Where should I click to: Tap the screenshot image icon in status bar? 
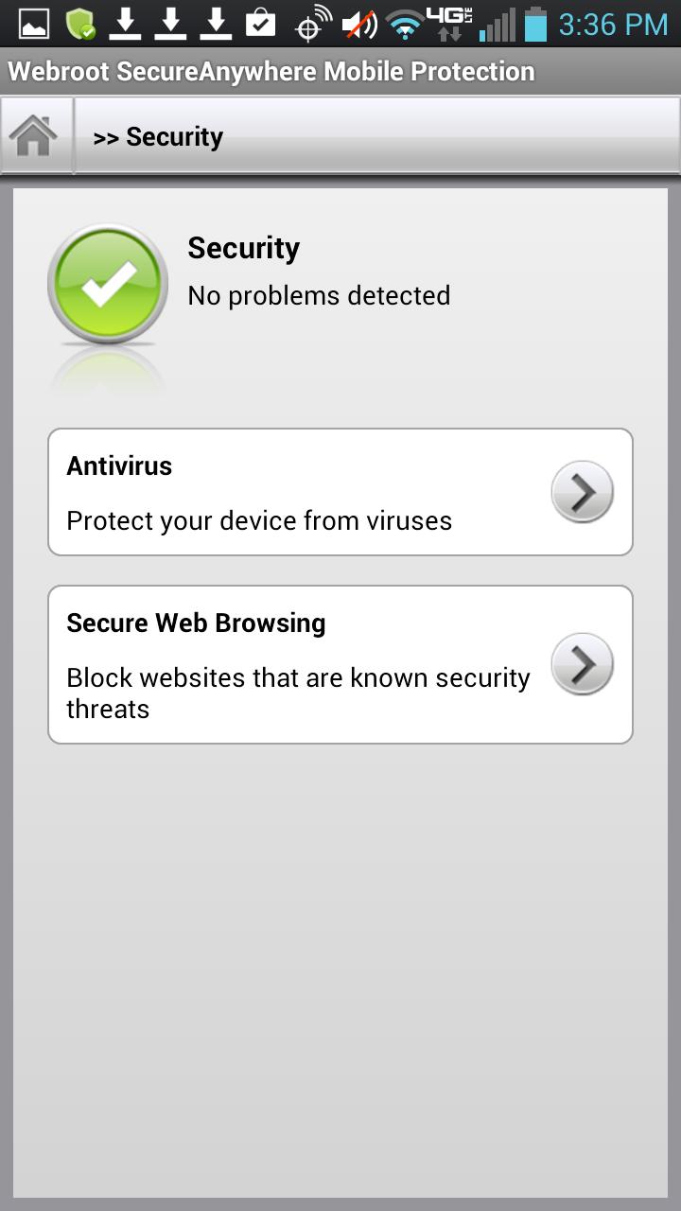pyautogui.click(x=33, y=22)
